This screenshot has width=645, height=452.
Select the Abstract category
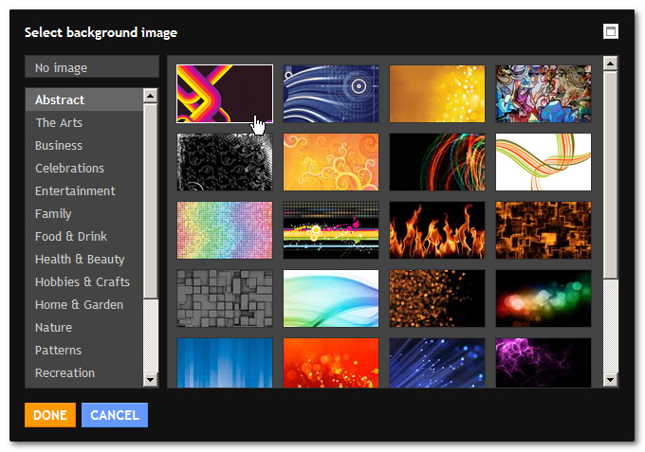click(84, 99)
